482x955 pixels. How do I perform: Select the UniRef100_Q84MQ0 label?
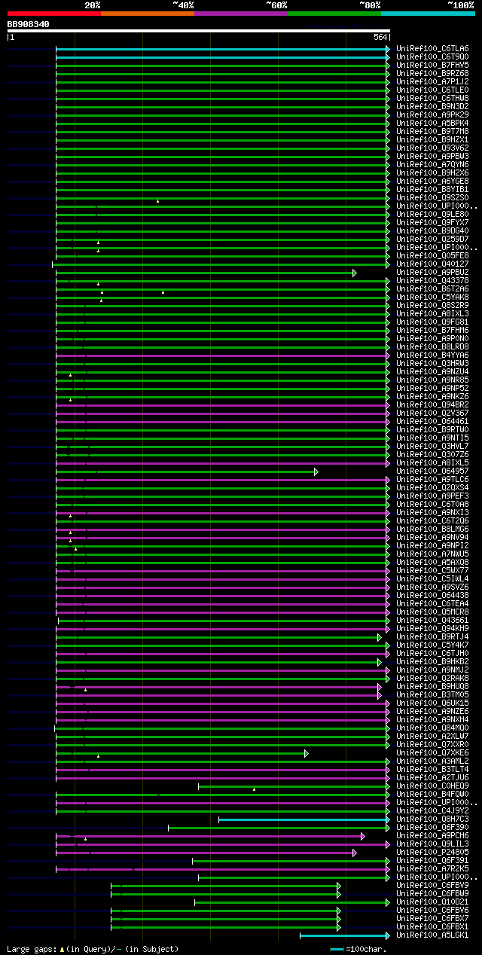(432, 728)
